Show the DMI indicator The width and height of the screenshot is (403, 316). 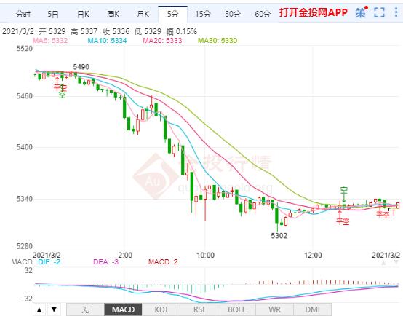(312, 309)
